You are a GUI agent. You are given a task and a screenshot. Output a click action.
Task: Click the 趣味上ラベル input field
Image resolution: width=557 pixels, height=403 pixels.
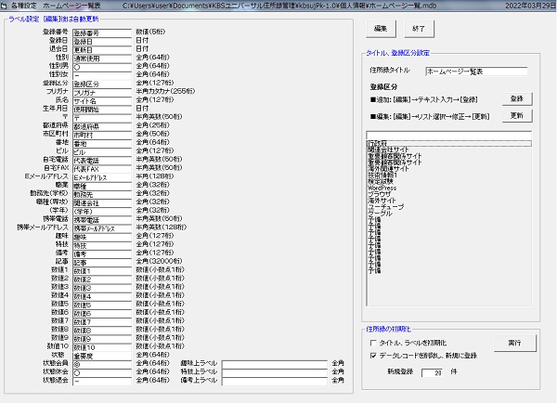point(274,362)
